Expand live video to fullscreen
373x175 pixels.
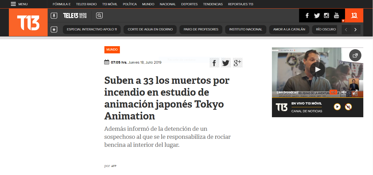356,92
